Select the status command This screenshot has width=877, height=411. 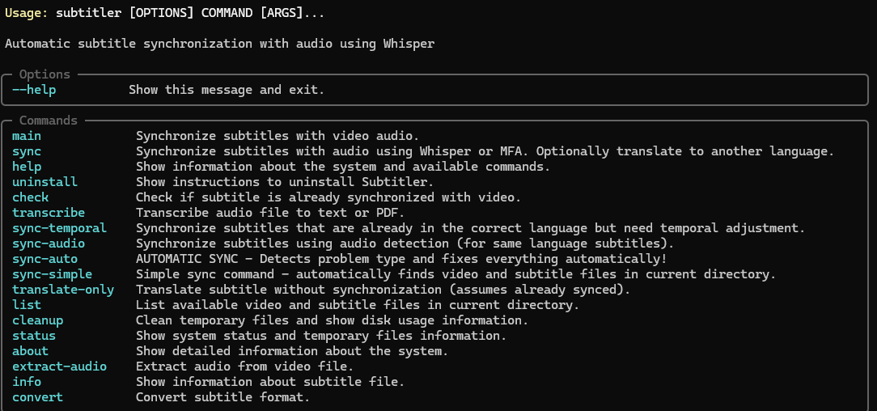click(34, 336)
